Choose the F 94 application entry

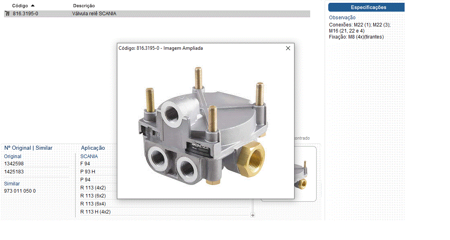point(85,164)
